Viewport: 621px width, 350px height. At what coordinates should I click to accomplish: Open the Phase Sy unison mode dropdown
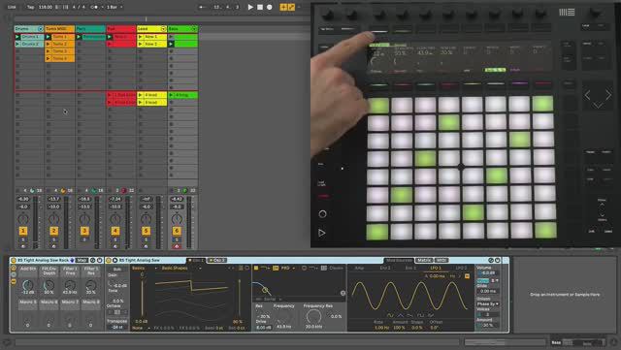(x=487, y=303)
